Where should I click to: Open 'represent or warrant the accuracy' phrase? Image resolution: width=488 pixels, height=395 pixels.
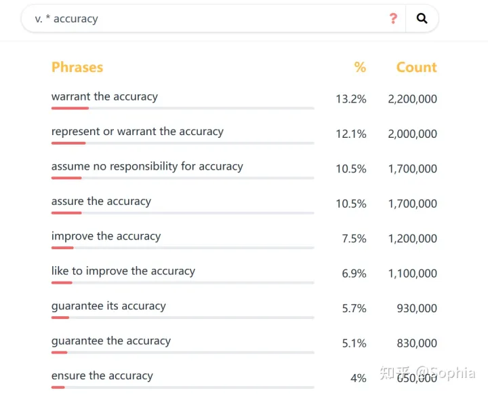click(137, 132)
